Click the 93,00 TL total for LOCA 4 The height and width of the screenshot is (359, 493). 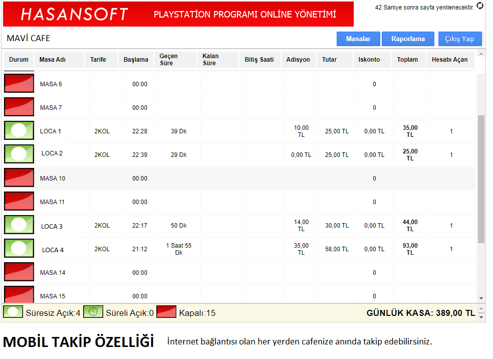coord(410,249)
